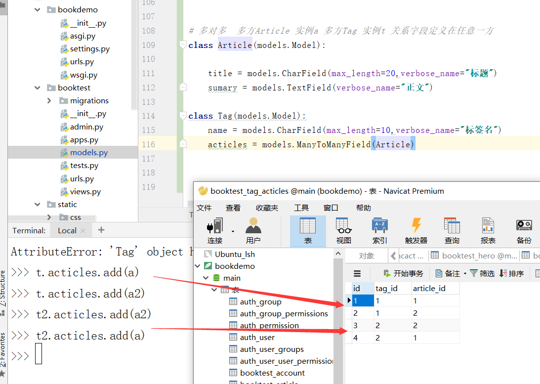The width and height of the screenshot is (540, 384).
Task: Click the Sort button in Navicat
Action: click(x=511, y=273)
